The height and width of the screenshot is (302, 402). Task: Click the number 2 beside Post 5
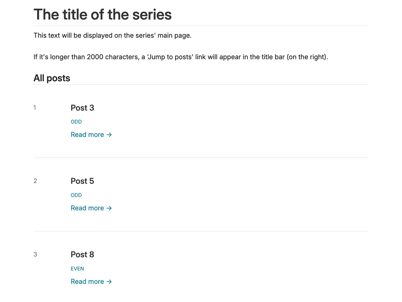[35, 181]
